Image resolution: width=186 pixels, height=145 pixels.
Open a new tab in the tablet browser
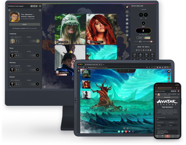click(104, 64)
